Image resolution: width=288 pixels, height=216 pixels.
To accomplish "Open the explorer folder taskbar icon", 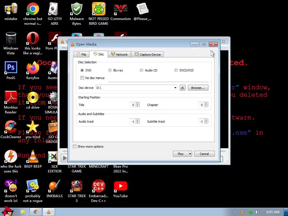I will [x=23, y=212].
